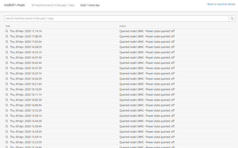The image size is (238, 148).
Task: Click event icon for 15:44:59 row
Action: [7, 121]
